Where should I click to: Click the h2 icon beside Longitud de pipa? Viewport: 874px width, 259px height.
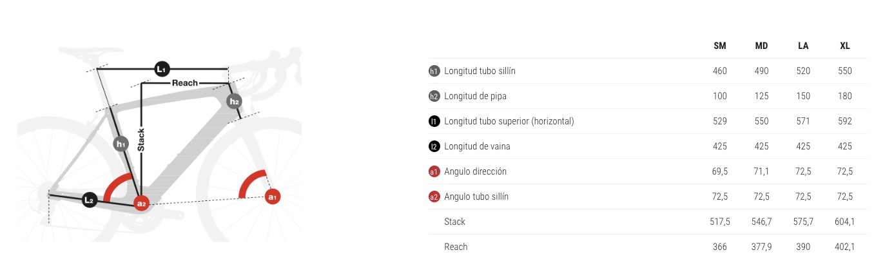pyautogui.click(x=434, y=96)
